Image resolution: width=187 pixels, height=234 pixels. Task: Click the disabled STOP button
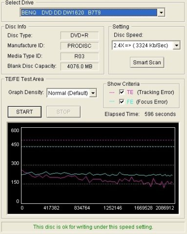[x=63, y=112]
